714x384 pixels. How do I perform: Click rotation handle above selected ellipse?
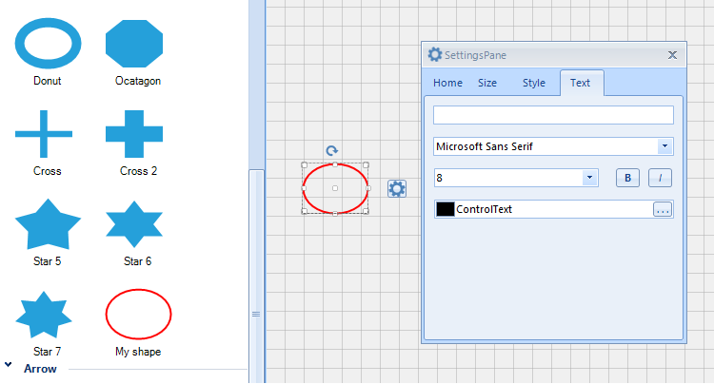pos(332,150)
